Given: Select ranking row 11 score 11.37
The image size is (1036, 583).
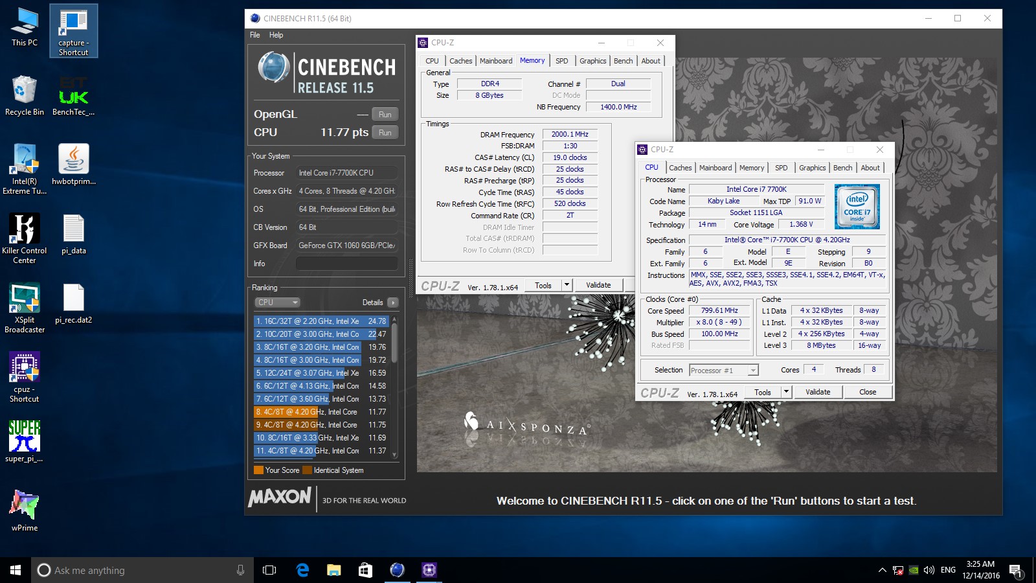Looking at the screenshot, I should click(x=322, y=451).
